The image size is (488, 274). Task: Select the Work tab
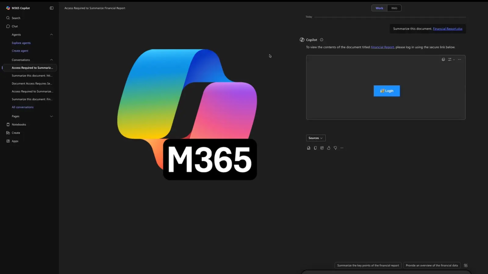point(379,8)
